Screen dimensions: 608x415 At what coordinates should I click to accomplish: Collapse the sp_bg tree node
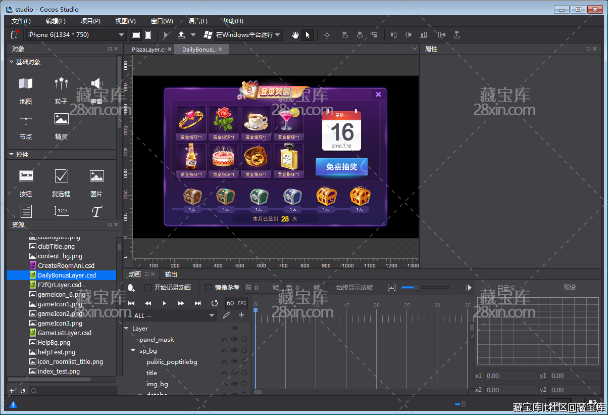(x=133, y=350)
